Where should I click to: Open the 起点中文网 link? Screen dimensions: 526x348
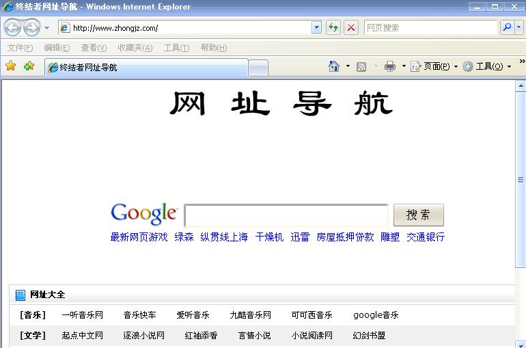83,336
